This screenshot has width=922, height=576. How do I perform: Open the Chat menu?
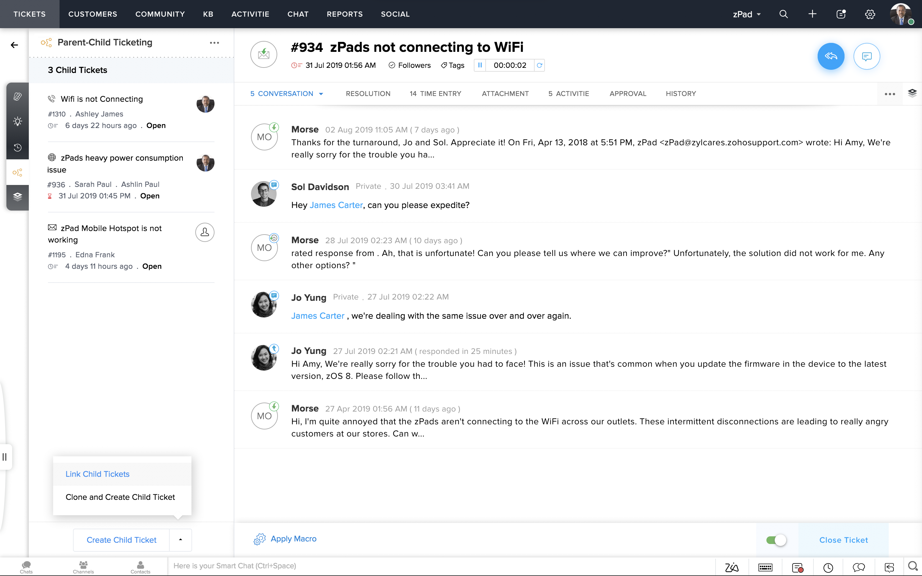tap(298, 14)
